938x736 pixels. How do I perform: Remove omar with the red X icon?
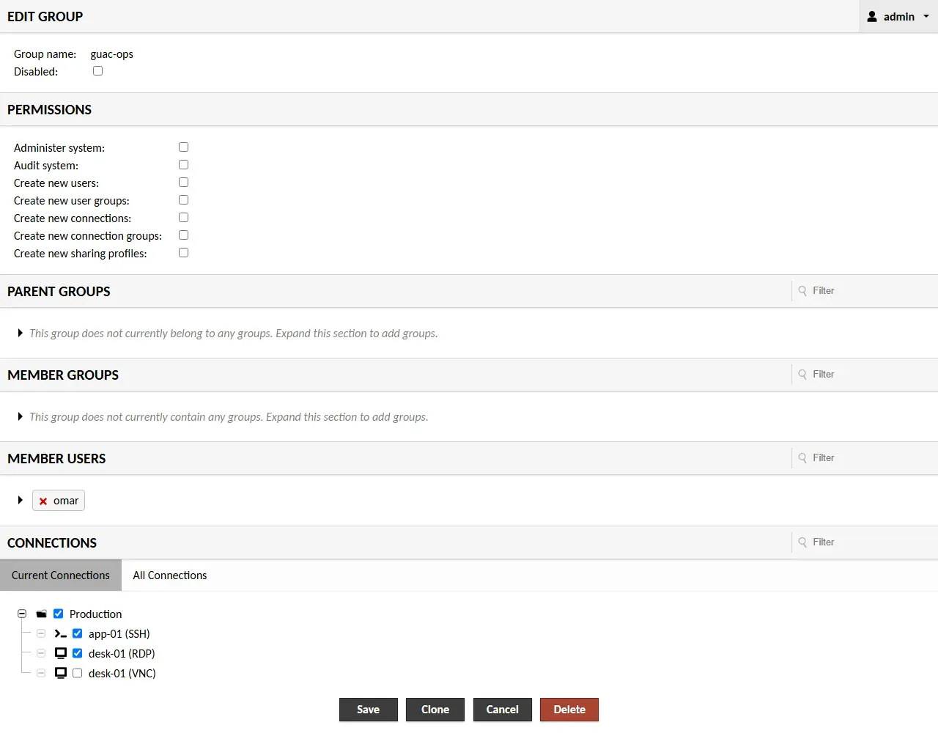[43, 501]
